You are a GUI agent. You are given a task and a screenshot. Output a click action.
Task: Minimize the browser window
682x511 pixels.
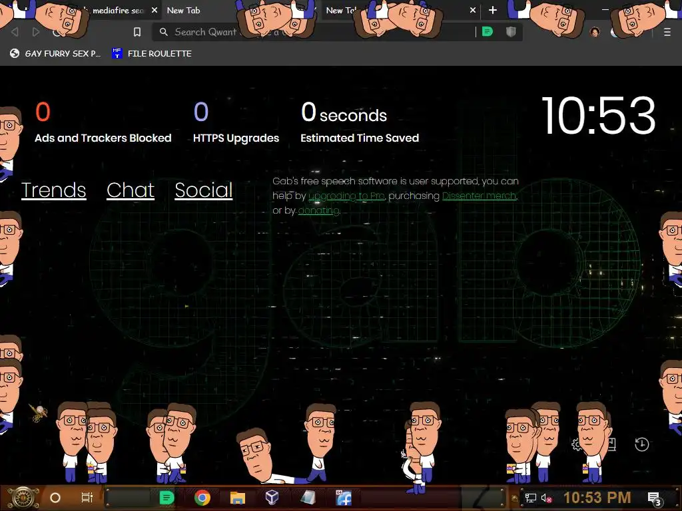click(x=605, y=9)
